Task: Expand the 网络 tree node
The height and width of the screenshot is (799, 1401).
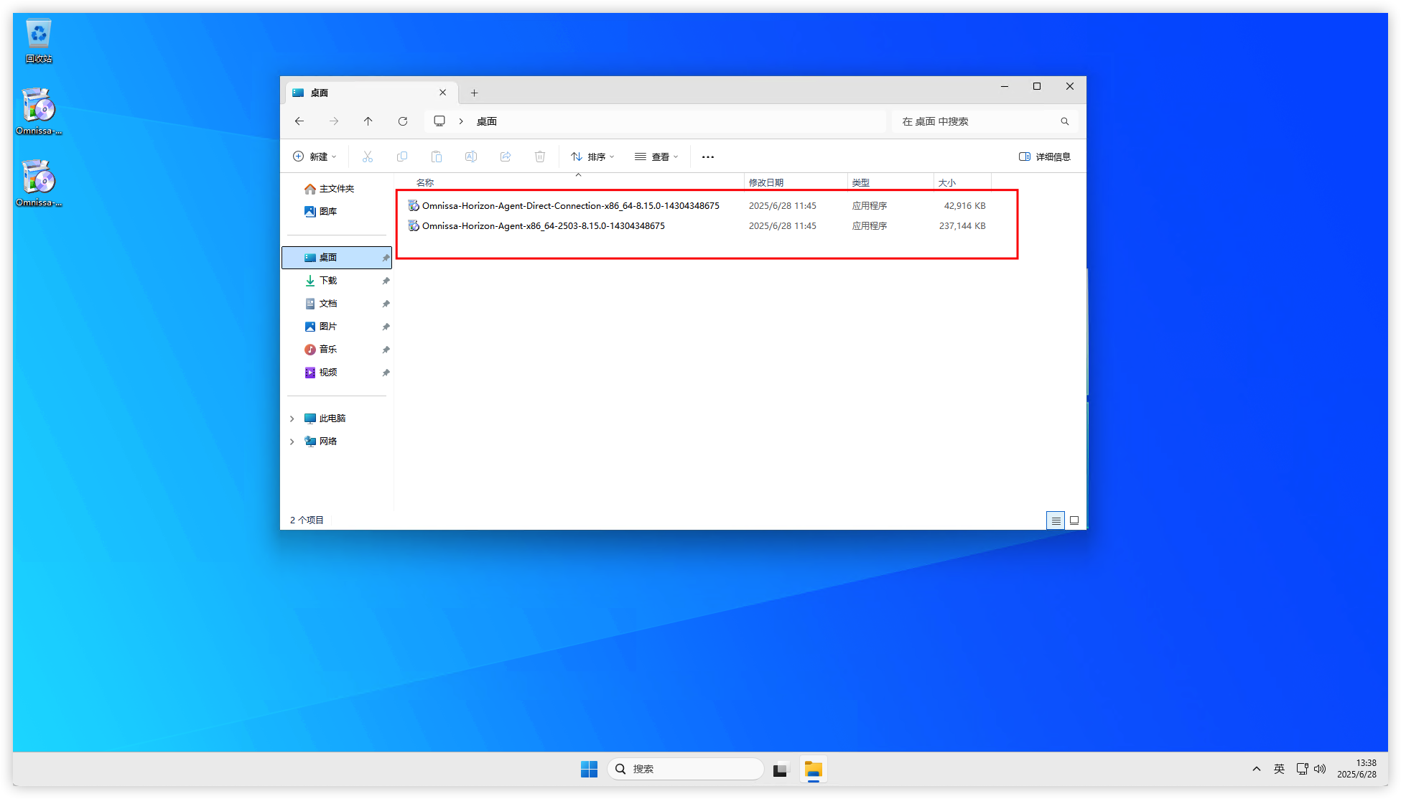Action: pyautogui.click(x=292, y=441)
